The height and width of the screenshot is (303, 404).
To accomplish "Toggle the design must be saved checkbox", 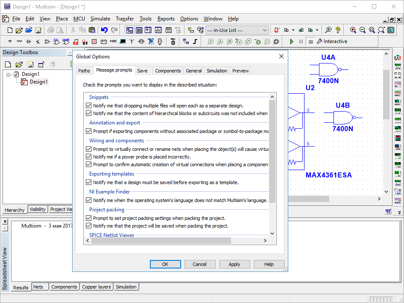I will (89, 182).
